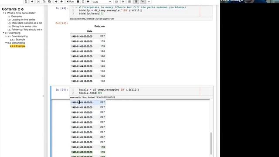The width and height of the screenshot is (279, 157).
Task: Toggle the highlighted list toolbar icon
Action: [x=136, y=2]
